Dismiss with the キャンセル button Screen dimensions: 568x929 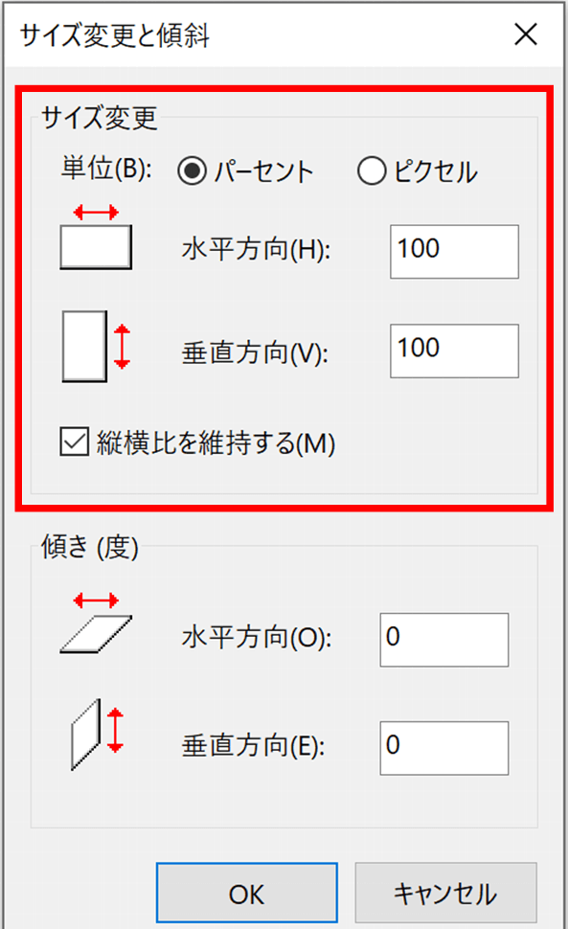(446, 893)
